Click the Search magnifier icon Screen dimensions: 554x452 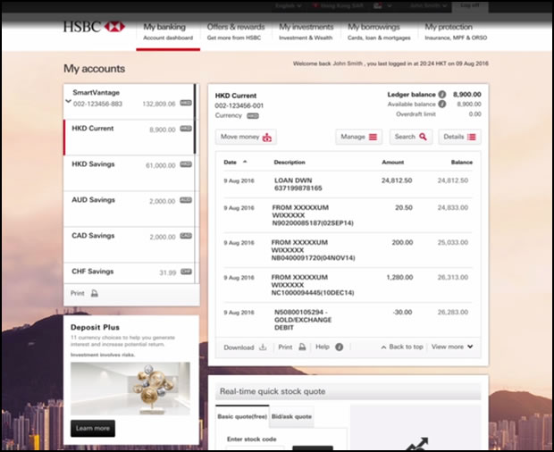pos(423,137)
